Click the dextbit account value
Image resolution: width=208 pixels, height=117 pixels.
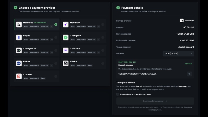coord(186,47)
